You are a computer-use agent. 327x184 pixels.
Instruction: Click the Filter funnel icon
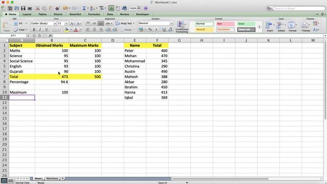(x=101, y=8)
